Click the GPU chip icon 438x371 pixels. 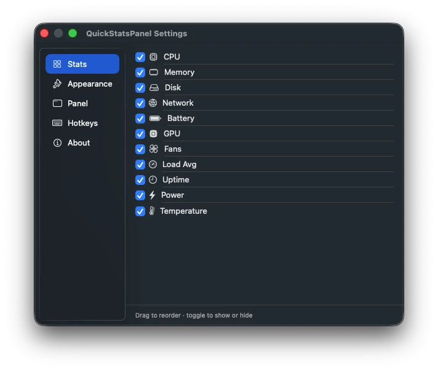coord(153,134)
